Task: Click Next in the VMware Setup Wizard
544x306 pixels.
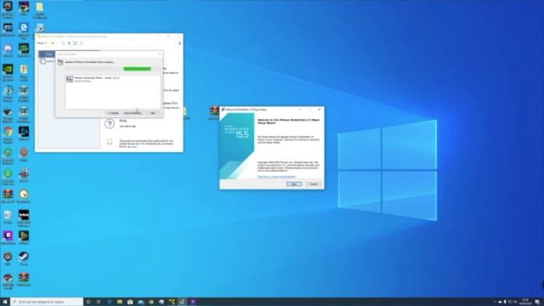Action: coord(294,184)
